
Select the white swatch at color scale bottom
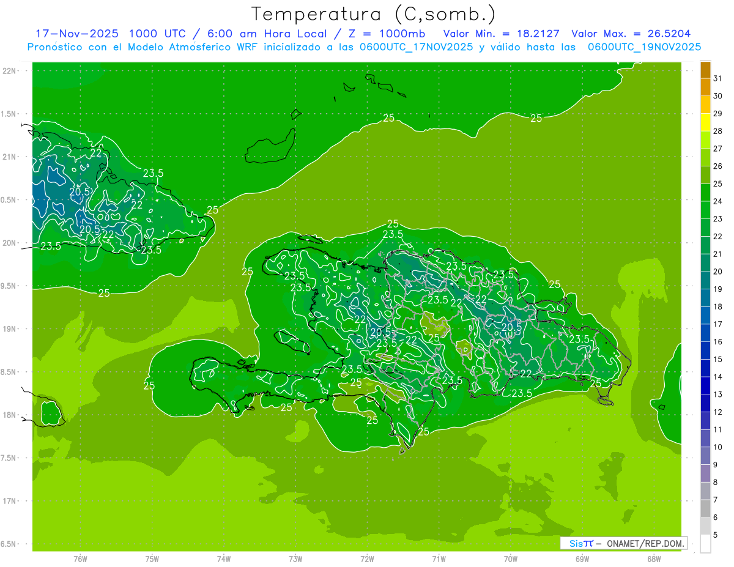tap(705, 544)
